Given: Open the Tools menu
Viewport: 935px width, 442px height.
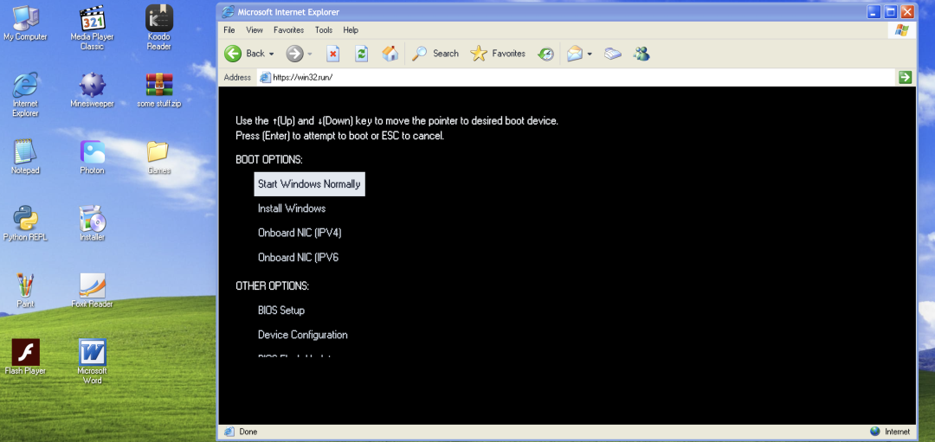Looking at the screenshot, I should click(x=324, y=29).
